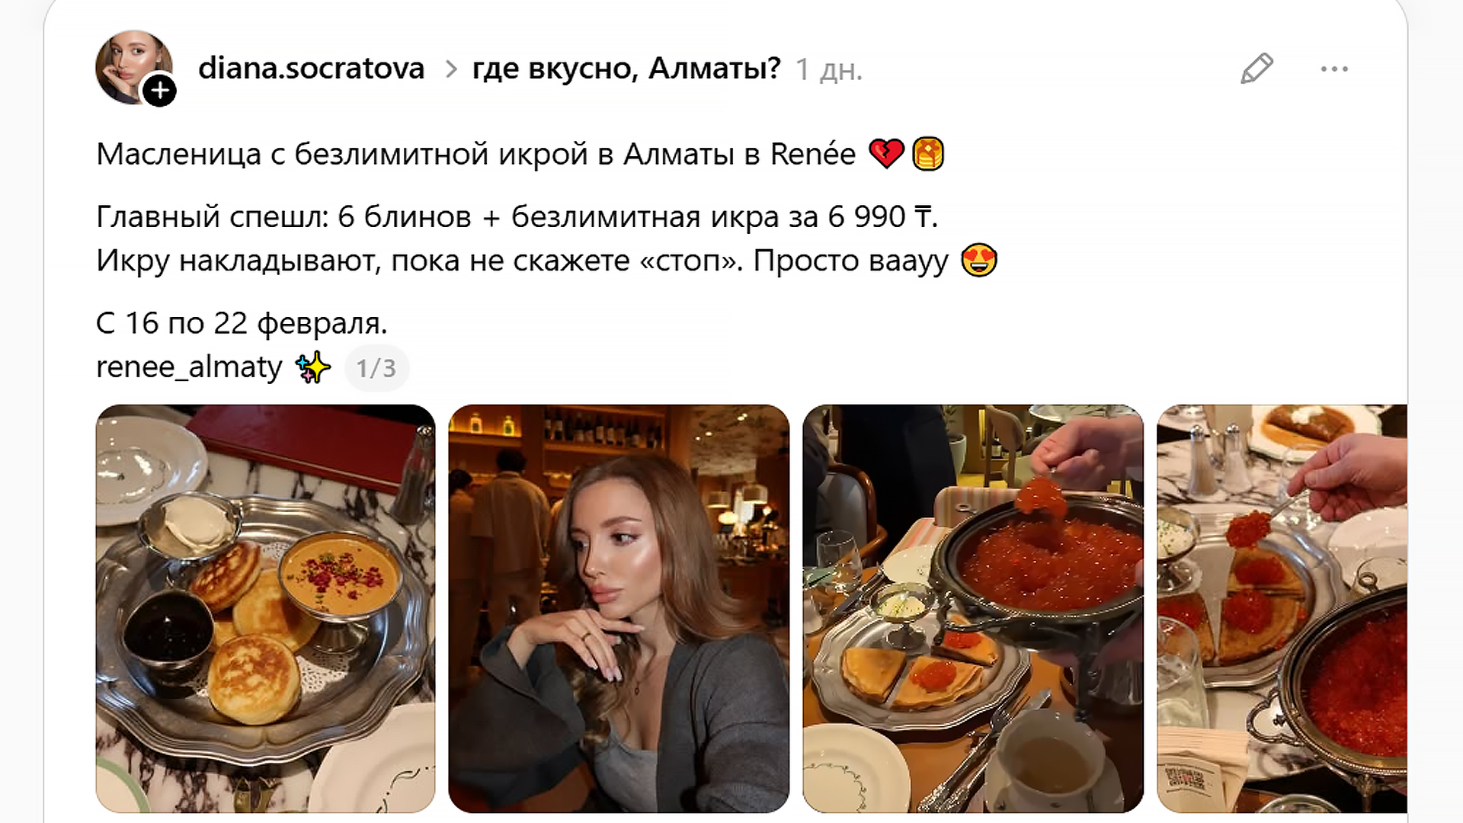This screenshot has height=823, width=1463.
Task: Click the chevron arrow after username
Action: 451,69
